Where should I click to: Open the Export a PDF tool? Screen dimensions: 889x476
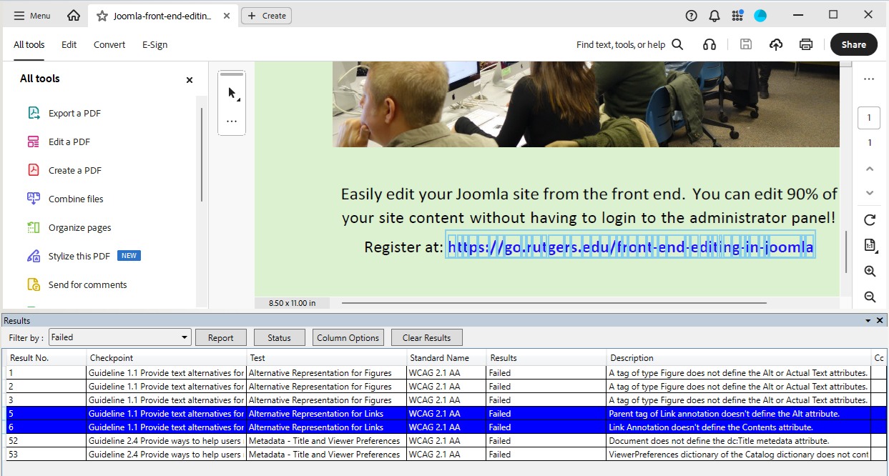64,113
